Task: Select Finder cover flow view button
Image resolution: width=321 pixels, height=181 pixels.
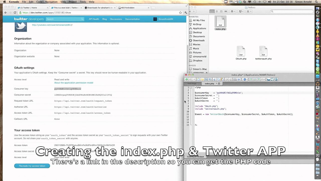Action: [x=226, y=11]
